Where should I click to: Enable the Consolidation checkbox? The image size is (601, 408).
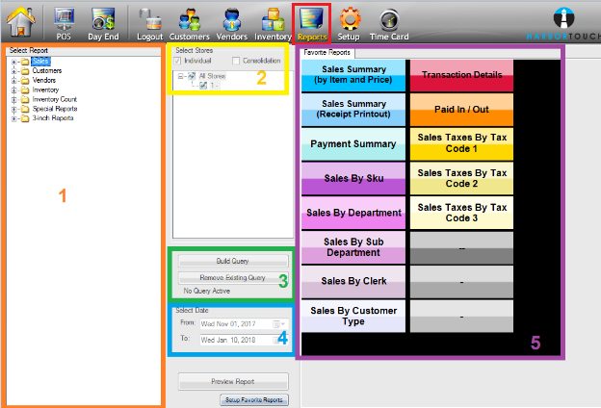[236, 61]
